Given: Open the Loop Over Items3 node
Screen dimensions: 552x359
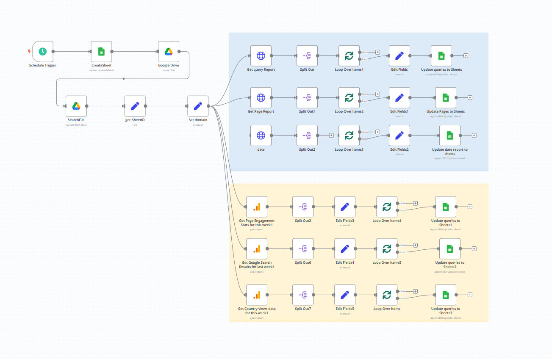Looking at the screenshot, I should [x=349, y=135].
